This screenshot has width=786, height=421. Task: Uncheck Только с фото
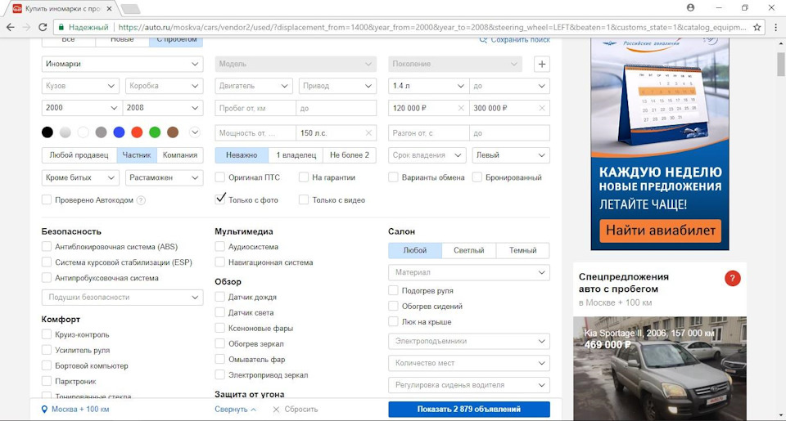pos(219,199)
